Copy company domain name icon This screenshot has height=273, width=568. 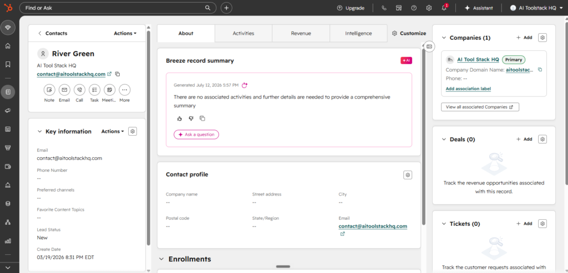pyautogui.click(x=540, y=70)
